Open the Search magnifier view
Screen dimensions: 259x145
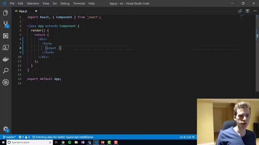click(x=6, y=70)
